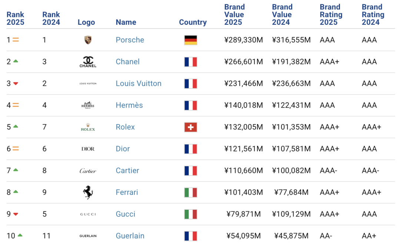The image size is (400, 246).
Task: Click the green up arrow beside rank 2
Action: point(16,61)
